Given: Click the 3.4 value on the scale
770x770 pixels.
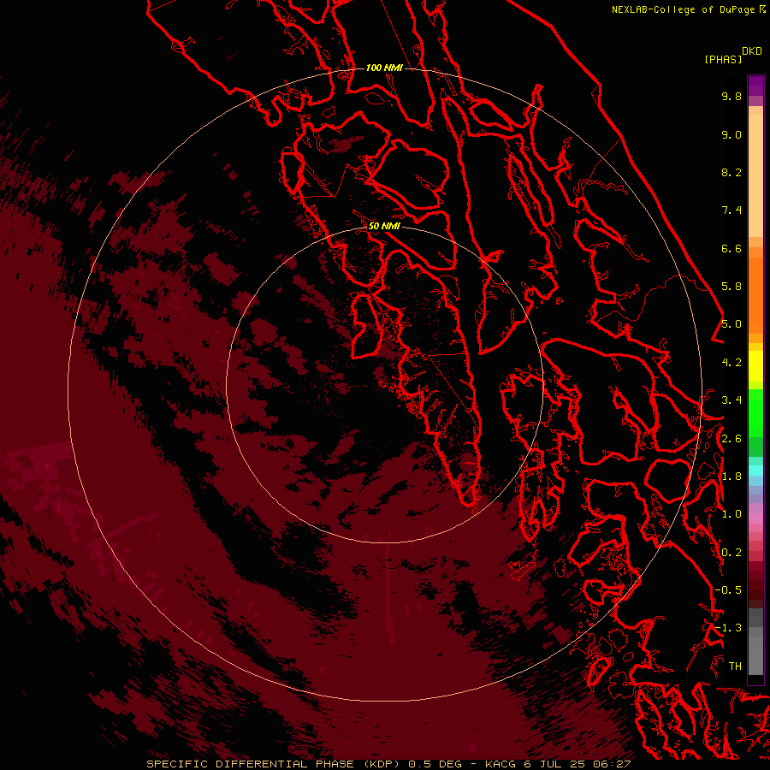Looking at the screenshot, I should [731, 400].
